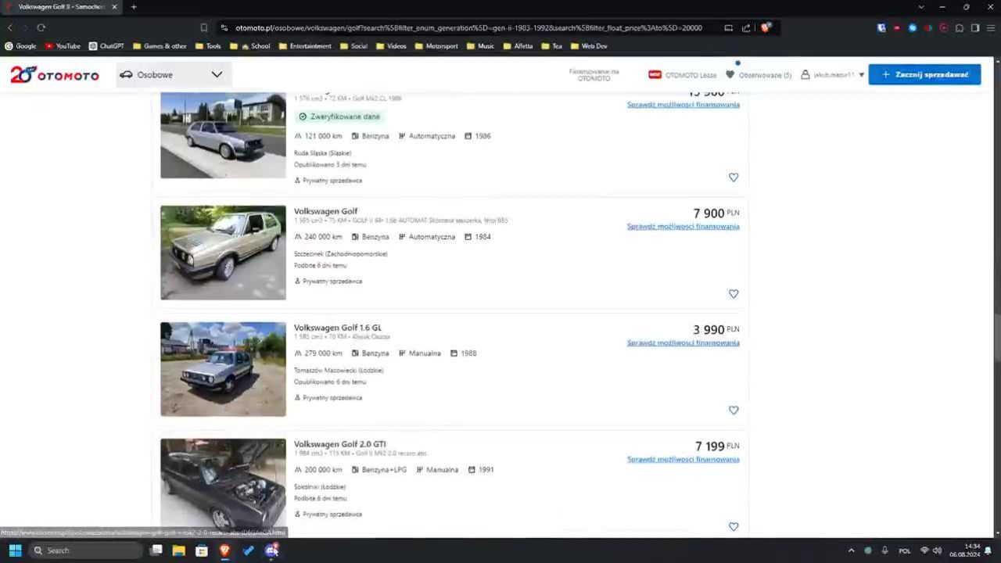This screenshot has height=563, width=1001.
Task: Open the Windows Start menu
Action: 15,550
